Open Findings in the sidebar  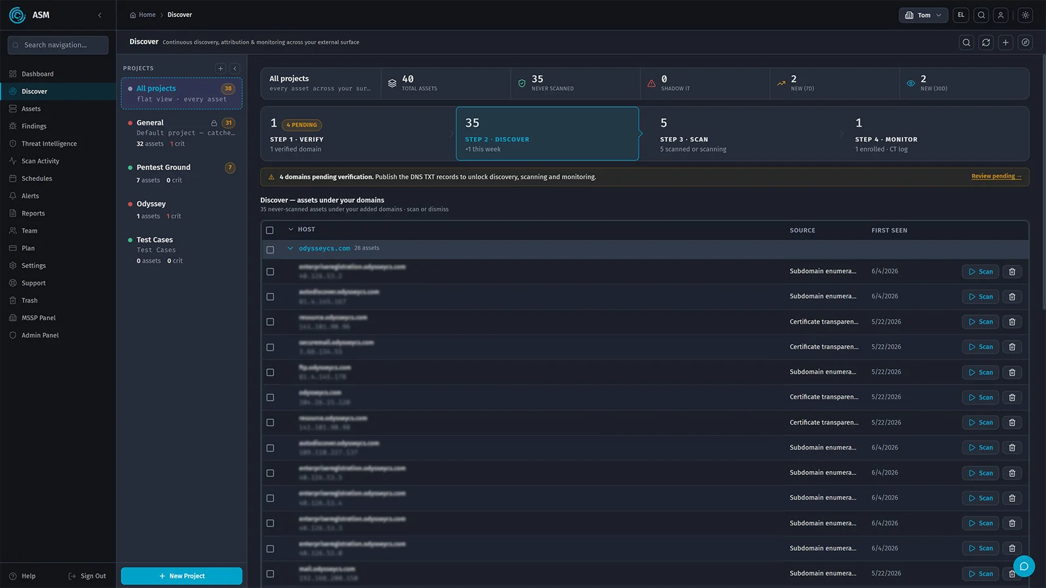[58, 126]
